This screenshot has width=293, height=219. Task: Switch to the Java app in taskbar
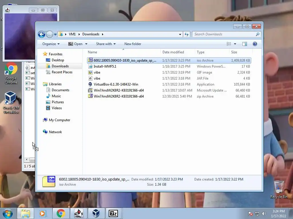[x=78, y=213]
